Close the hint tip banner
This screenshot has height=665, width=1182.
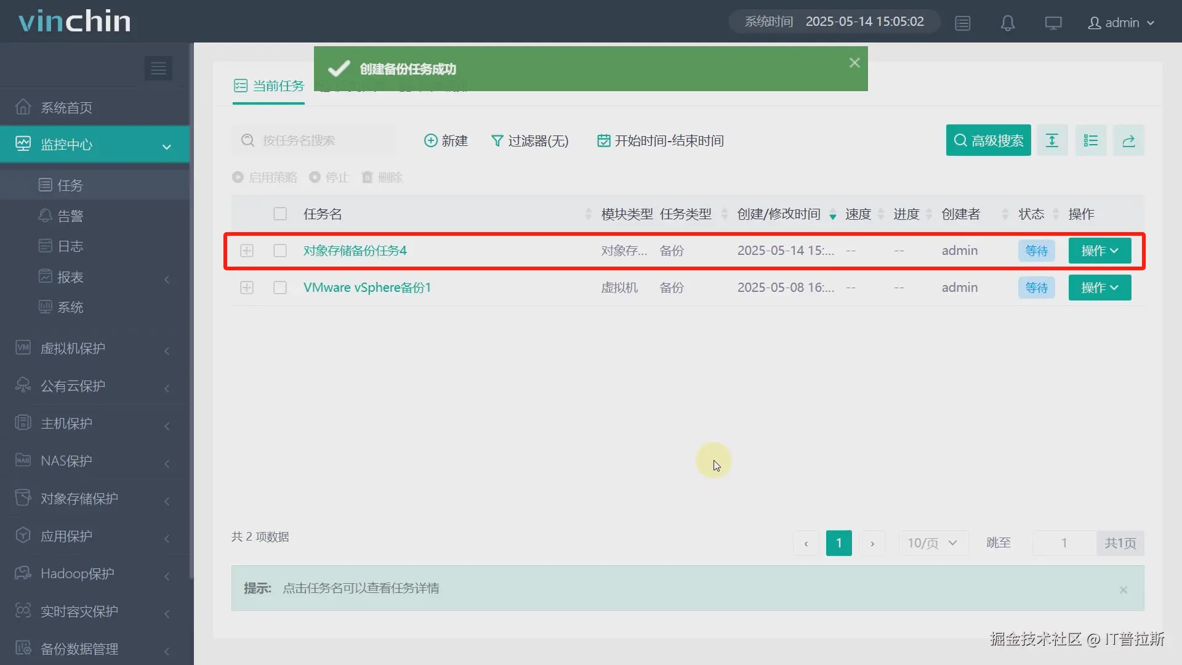1124,590
